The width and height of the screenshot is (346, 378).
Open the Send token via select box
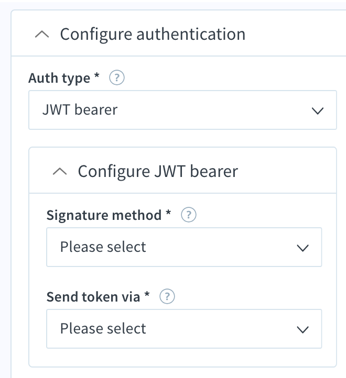click(184, 329)
